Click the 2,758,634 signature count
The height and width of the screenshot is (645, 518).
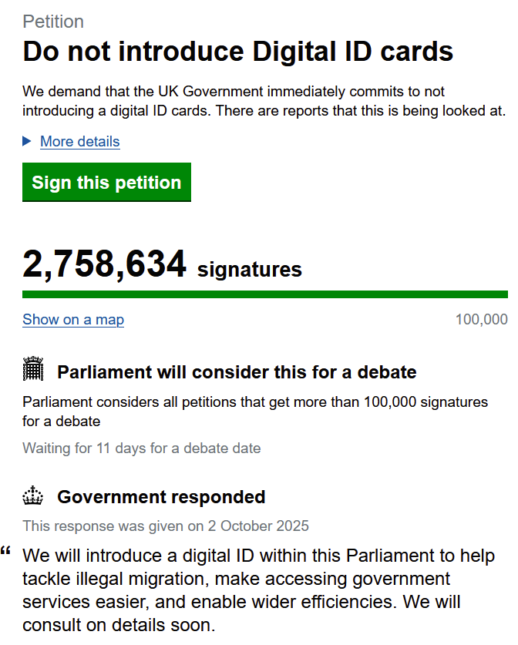tap(105, 264)
